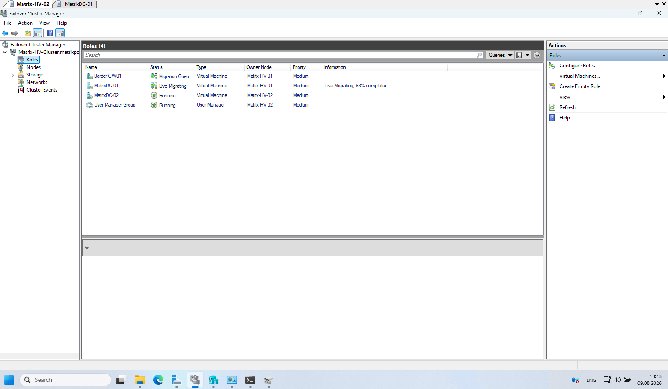Click Configure Role... in the Actions pane
668x389 pixels.
[x=578, y=66]
